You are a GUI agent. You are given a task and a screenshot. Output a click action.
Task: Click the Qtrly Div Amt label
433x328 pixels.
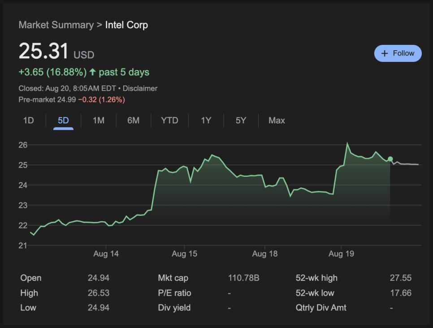pyautogui.click(x=321, y=308)
